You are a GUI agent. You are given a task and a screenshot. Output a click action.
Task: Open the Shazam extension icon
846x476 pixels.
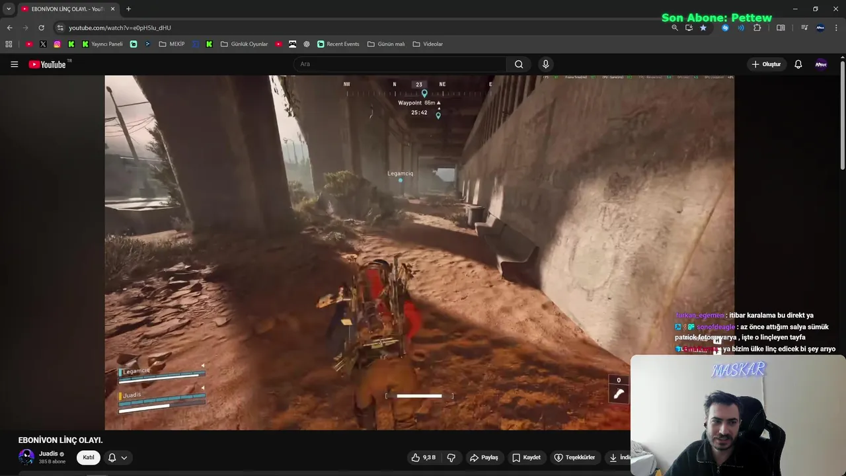click(726, 28)
